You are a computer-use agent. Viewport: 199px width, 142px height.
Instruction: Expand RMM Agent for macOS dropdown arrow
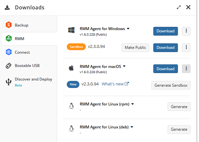pyautogui.click(x=124, y=66)
